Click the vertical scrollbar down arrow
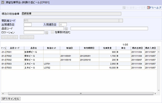Screen dimensions: 162x103 coord(159,90)
